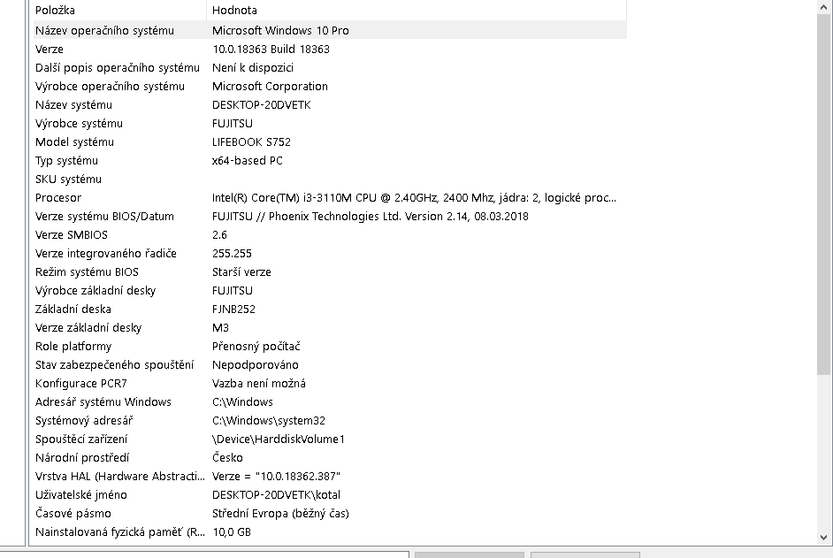Select the Základní deska row
Image resolution: width=833 pixels, height=558 pixels.
[73, 310]
